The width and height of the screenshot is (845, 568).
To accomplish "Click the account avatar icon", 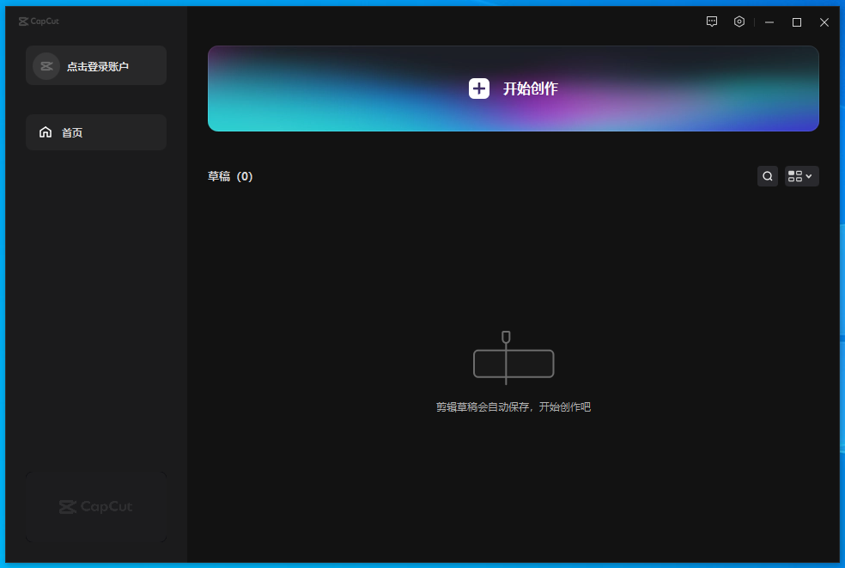I will [x=46, y=66].
